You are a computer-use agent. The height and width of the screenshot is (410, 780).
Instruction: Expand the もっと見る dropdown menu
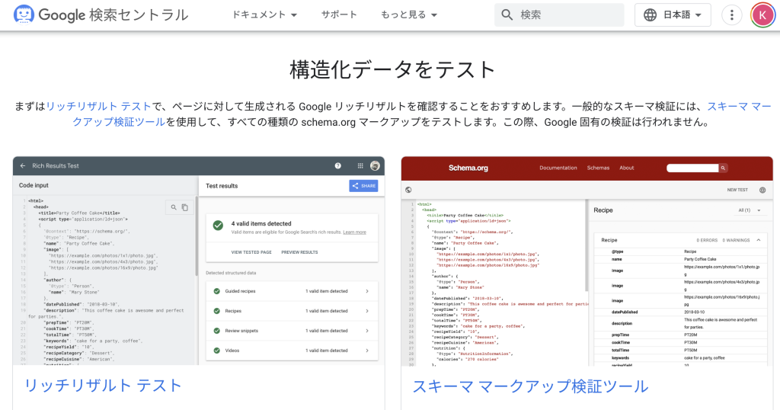pyautogui.click(x=408, y=15)
